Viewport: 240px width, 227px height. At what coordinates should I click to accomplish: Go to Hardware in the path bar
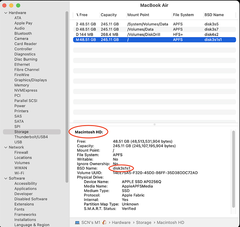pos(121,223)
